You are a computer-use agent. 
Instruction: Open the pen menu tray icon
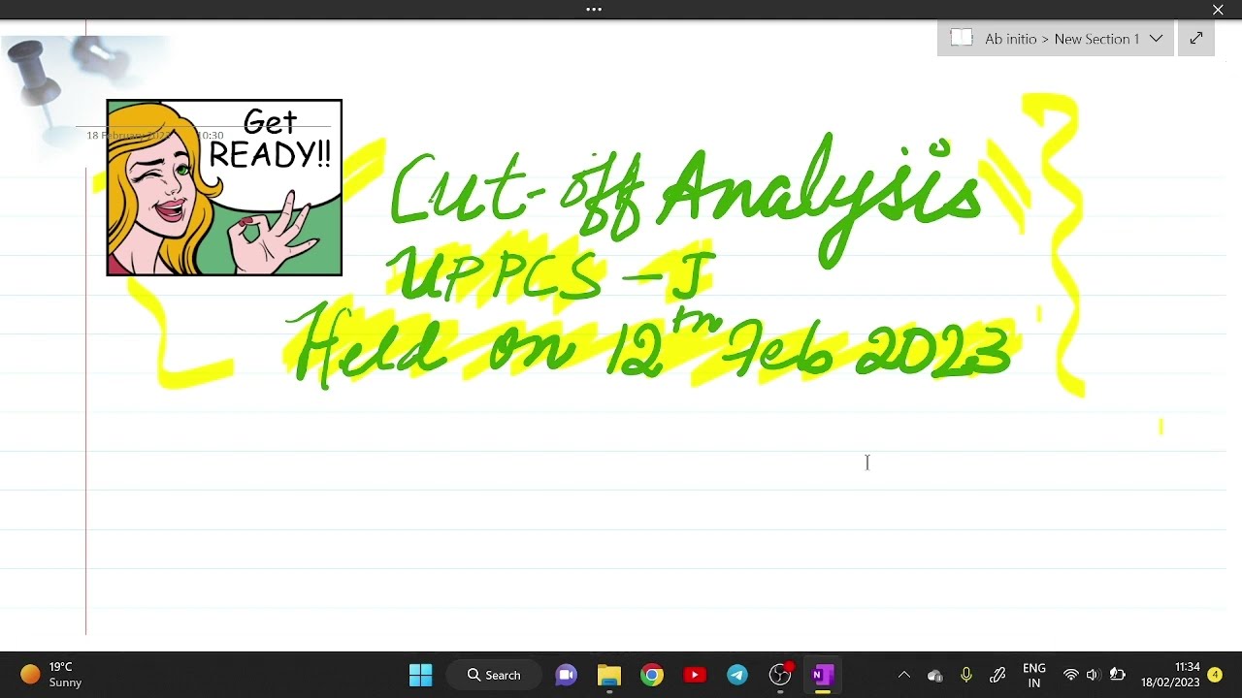pos(997,675)
